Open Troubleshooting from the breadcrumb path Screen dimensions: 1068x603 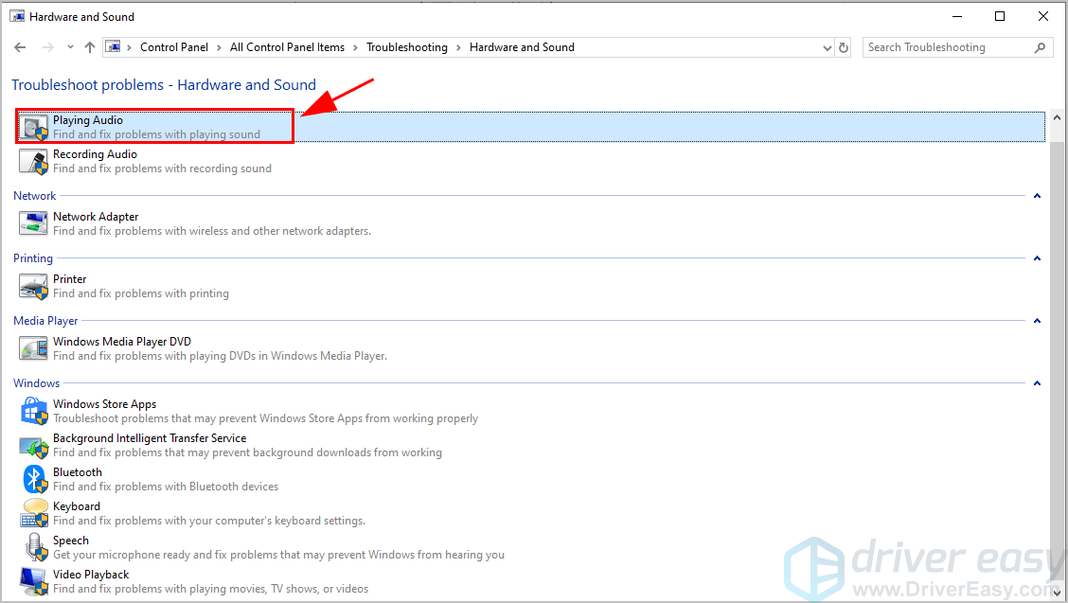click(407, 46)
